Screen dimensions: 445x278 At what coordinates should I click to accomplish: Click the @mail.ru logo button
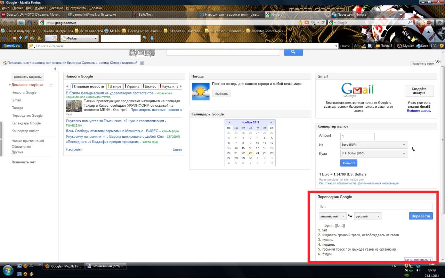click(x=12, y=46)
